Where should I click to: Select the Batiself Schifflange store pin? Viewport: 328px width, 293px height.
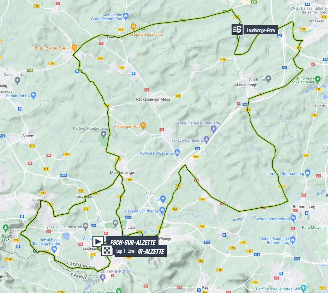click(162, 211)
